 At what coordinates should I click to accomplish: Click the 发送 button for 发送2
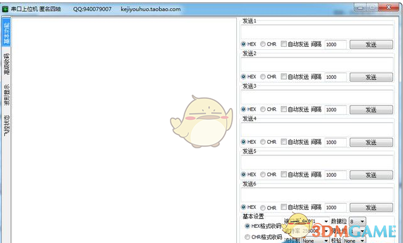(371, 77)
